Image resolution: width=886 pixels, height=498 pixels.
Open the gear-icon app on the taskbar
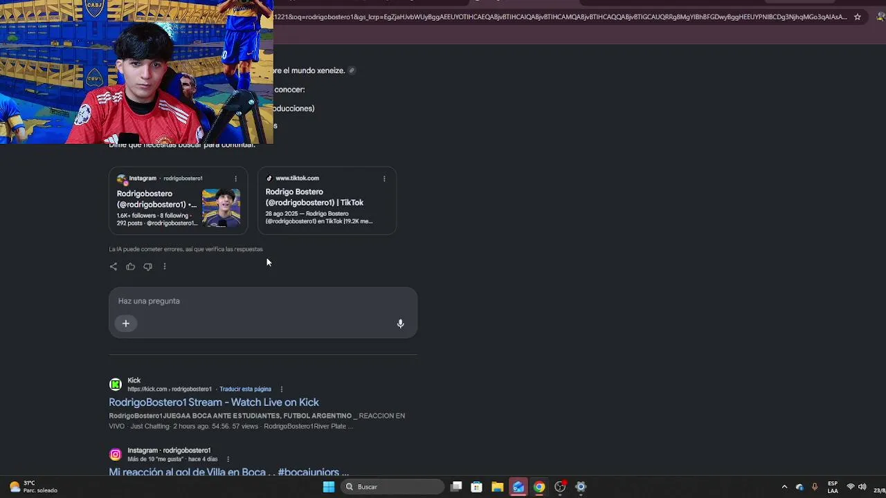coord(581,487)
